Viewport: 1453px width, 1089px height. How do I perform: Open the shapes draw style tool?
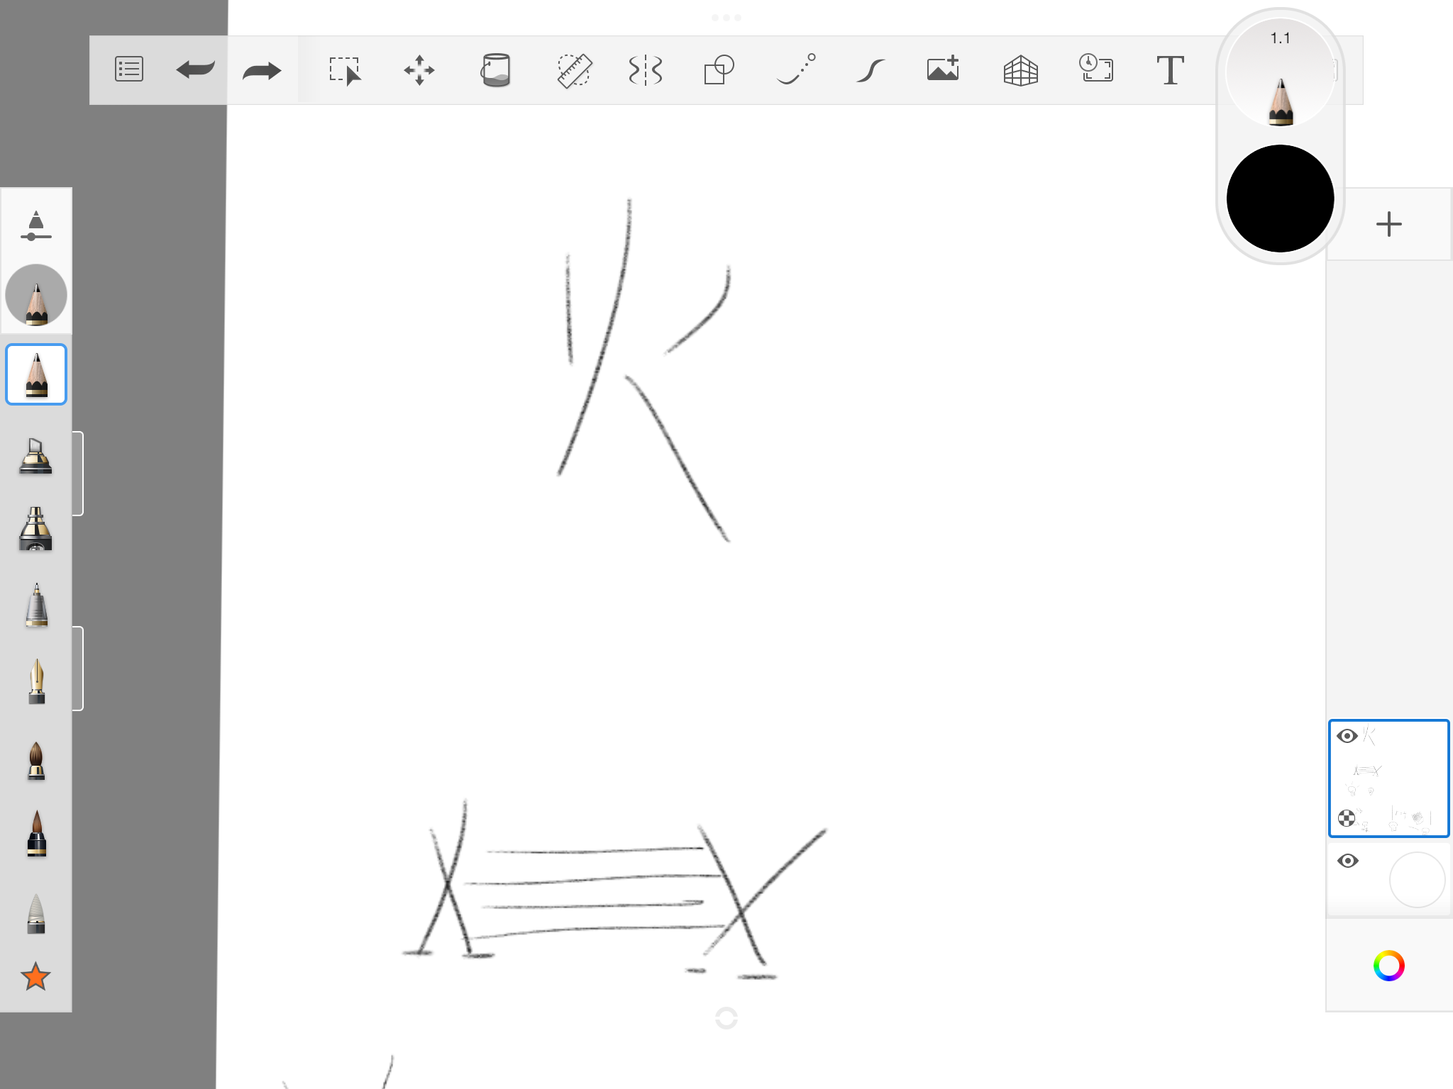(719, 70)
